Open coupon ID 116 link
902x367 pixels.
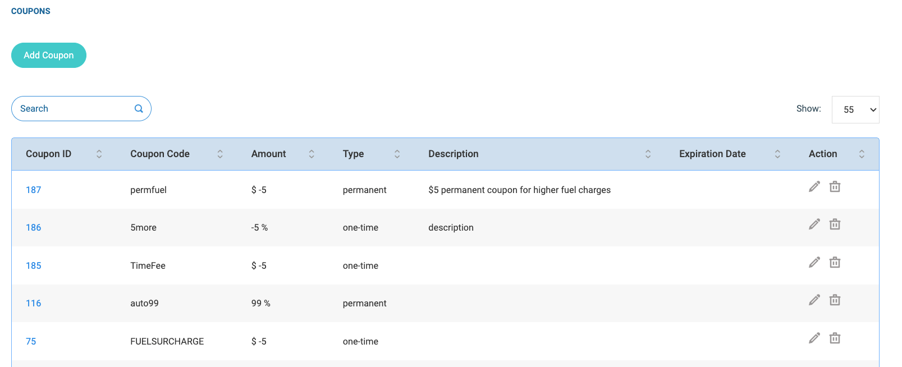click(34, 304)
